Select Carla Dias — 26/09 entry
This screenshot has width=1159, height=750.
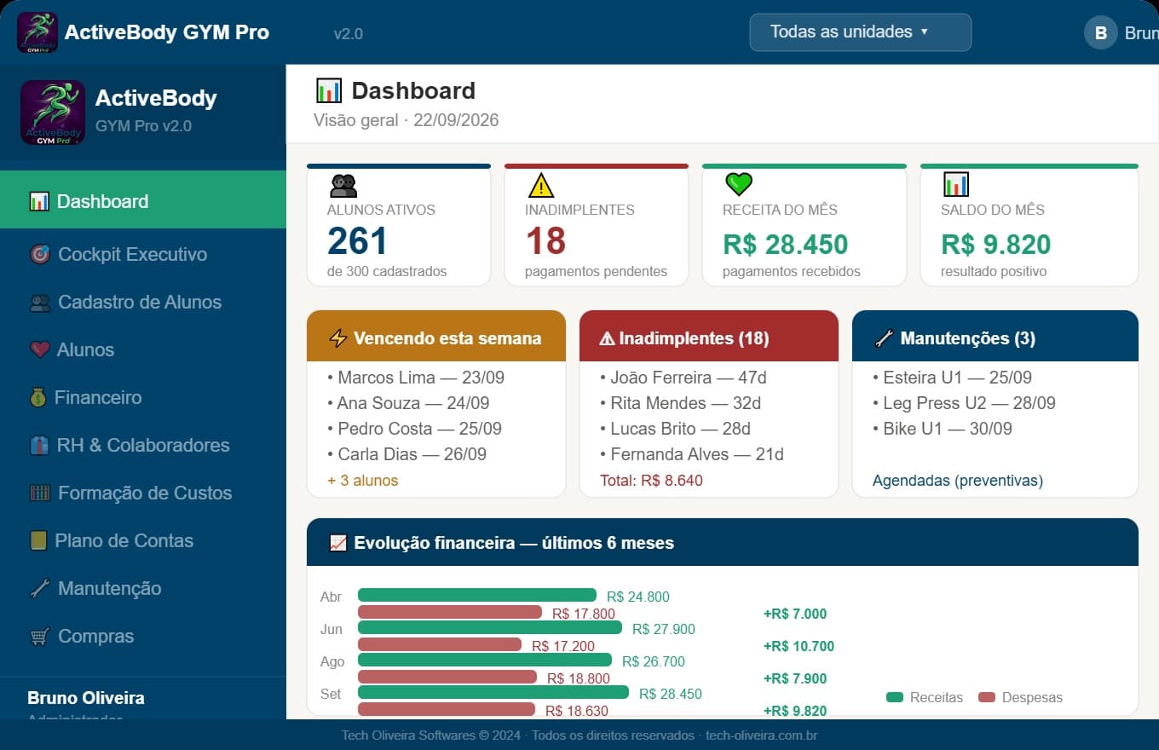point(407,454)
